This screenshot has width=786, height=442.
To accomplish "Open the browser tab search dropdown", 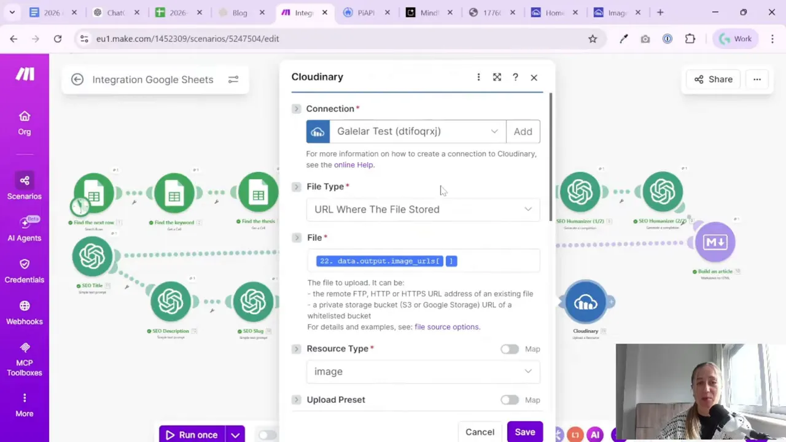I will click(13, 12).
